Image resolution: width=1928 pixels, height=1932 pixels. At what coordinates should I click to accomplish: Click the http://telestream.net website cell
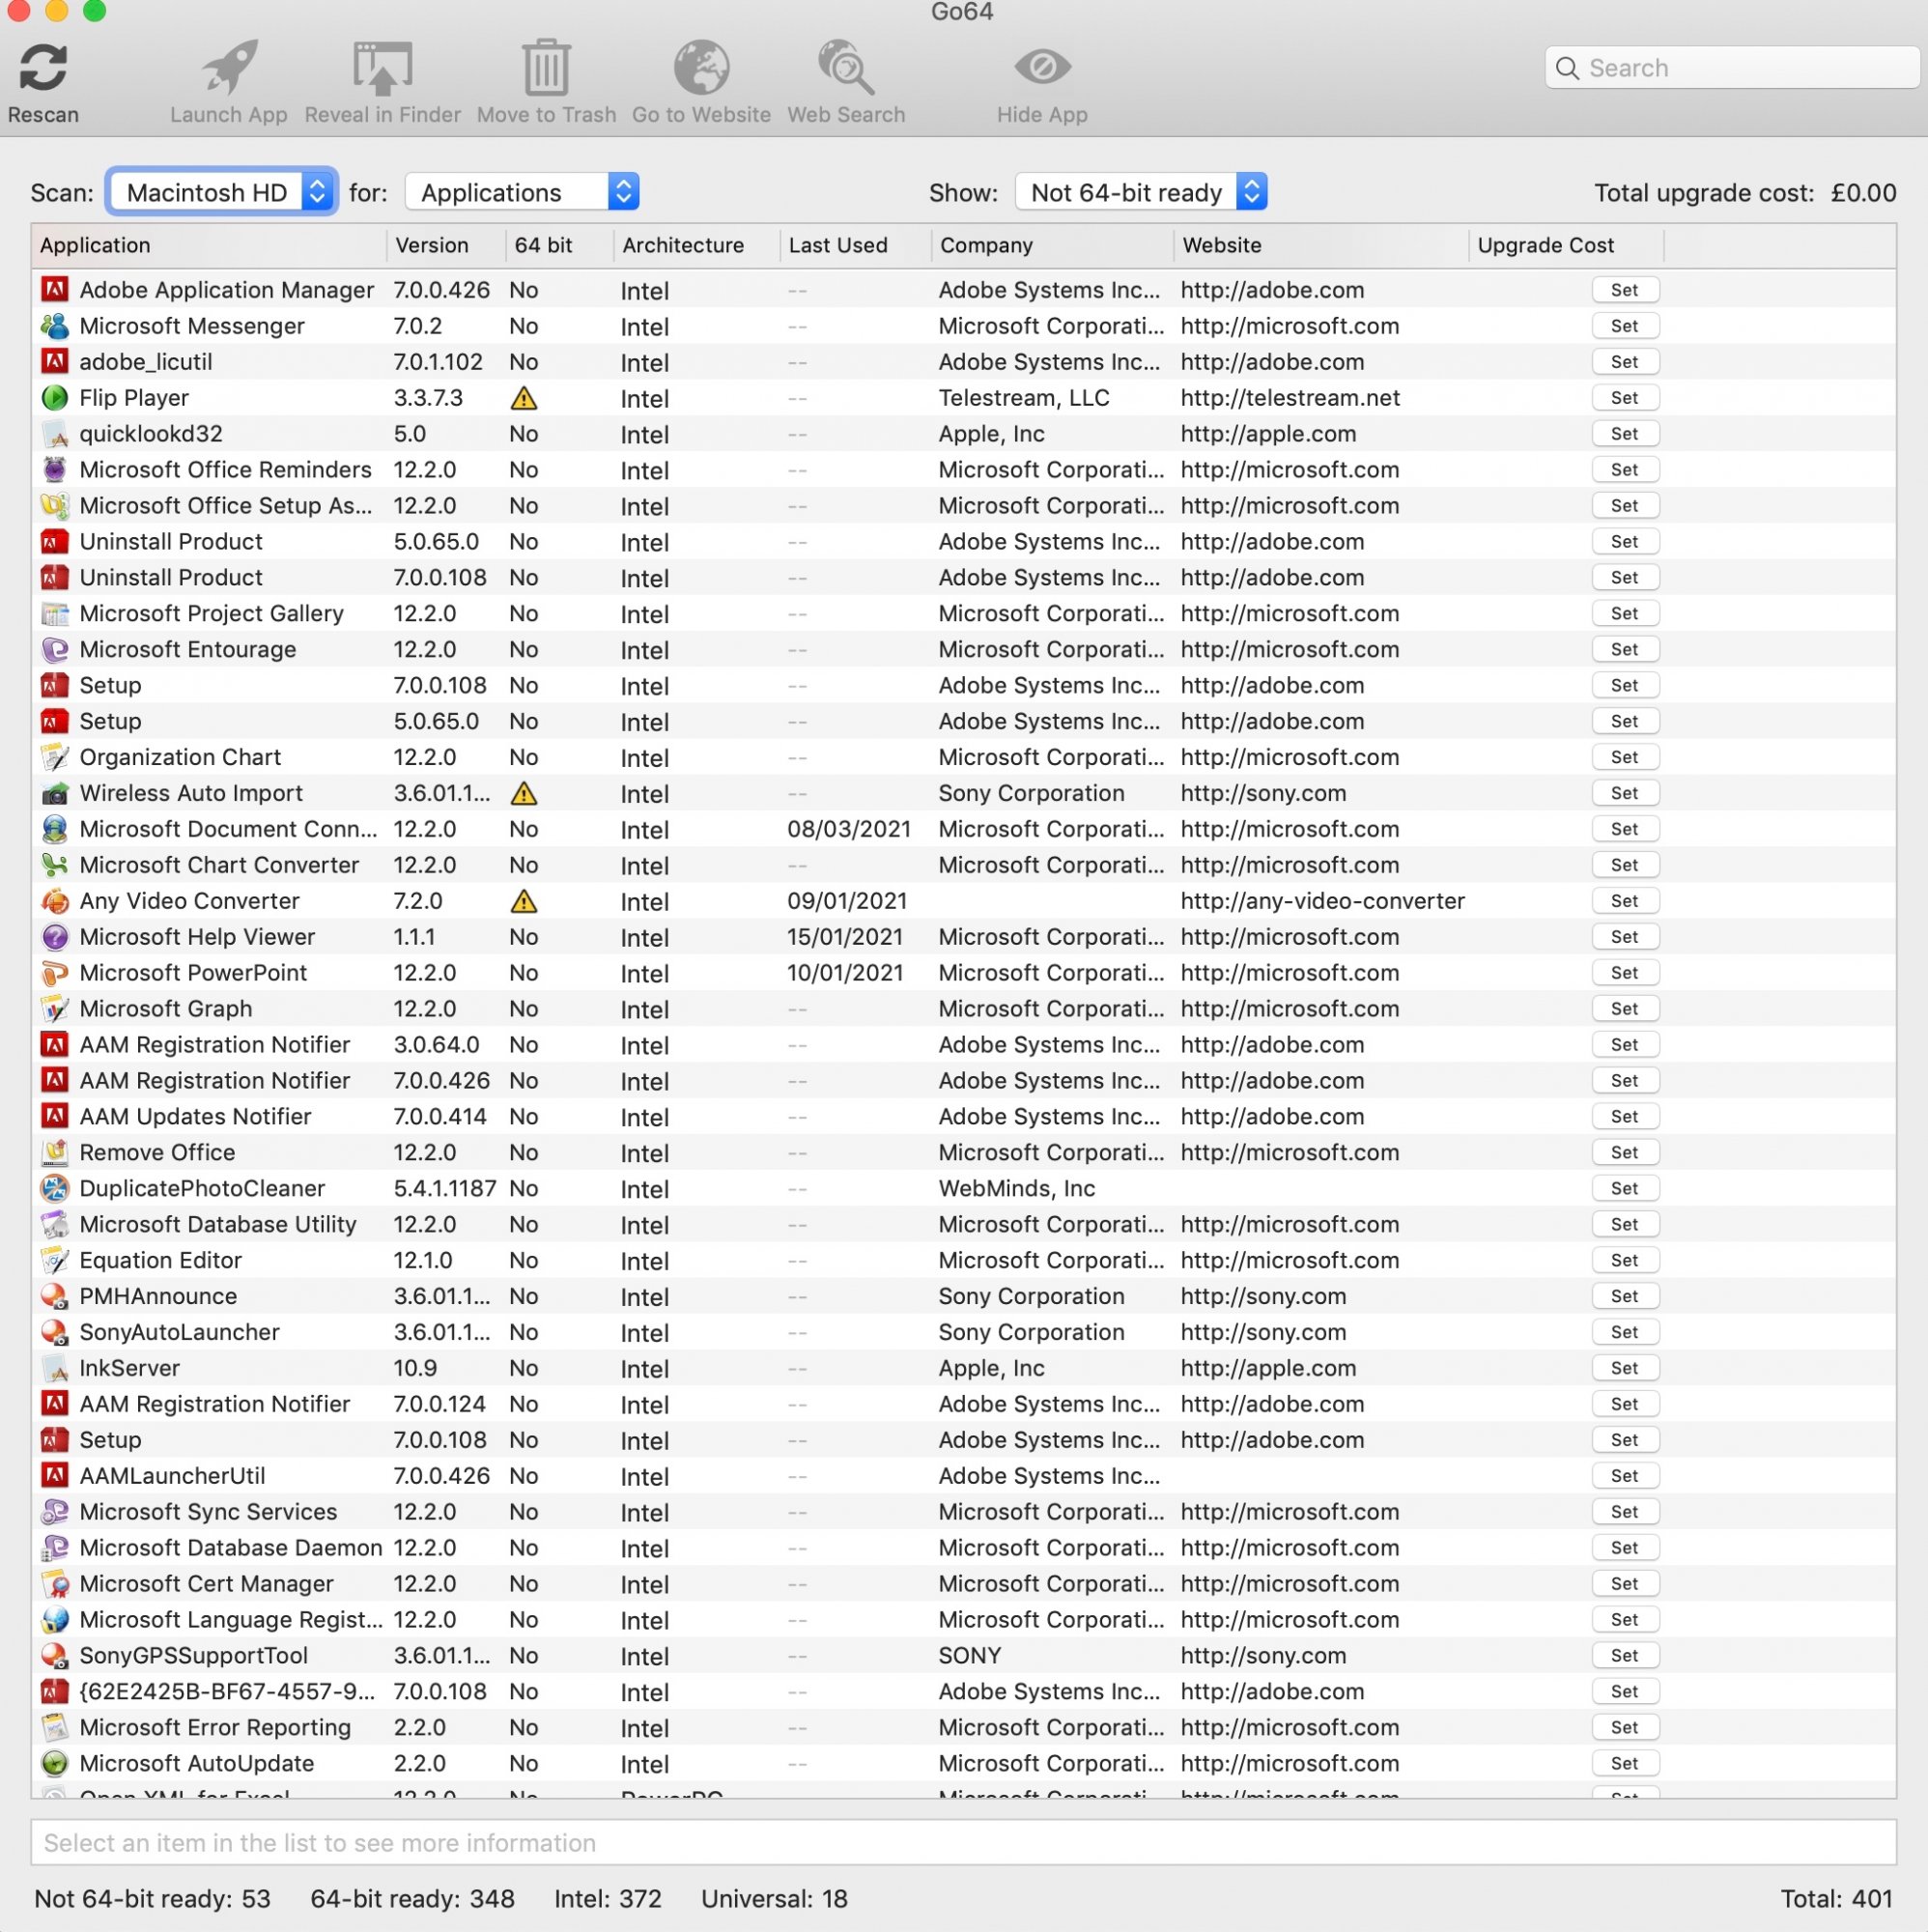pos(1290,398)
